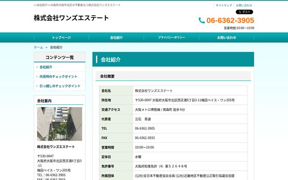288x180 pixels.
Task: Click 営業時間/10:00～19:00 under header phone
Action: click(x=239, y=28)
